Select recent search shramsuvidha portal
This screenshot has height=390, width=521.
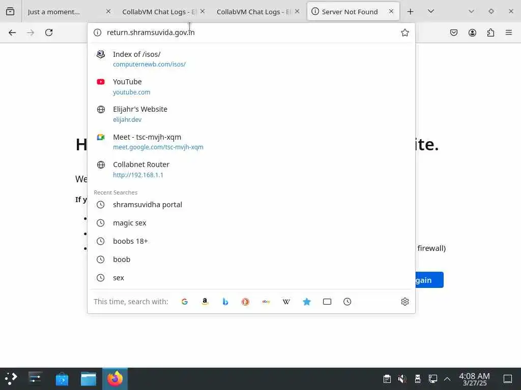(x=251, y=205)
